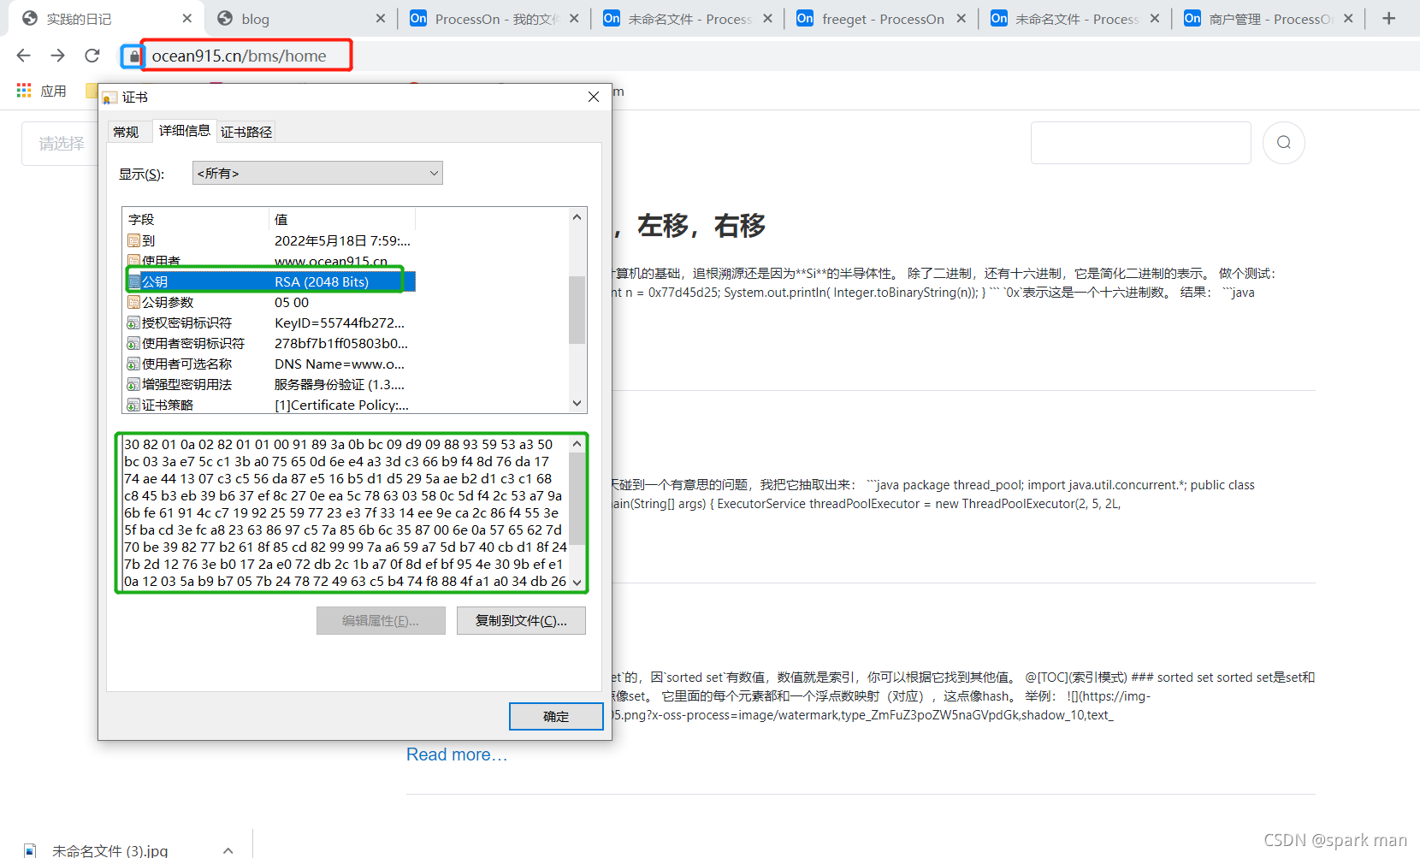This screenshot has height=858, width=1420.
Task: Switch to '商户管理 - ProcessOn' tab
Action: point(1270,19)
